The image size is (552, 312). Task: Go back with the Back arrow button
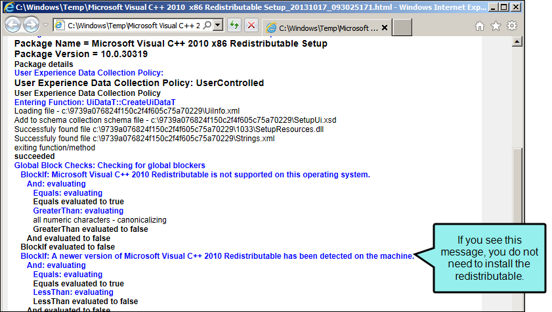pos(13,25)
